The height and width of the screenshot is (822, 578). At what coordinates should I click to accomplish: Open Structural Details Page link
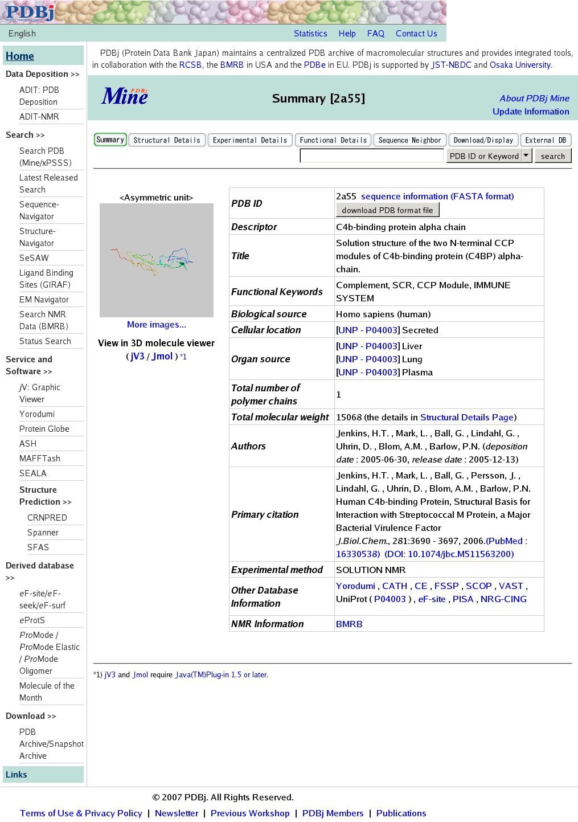click(467, 417)
